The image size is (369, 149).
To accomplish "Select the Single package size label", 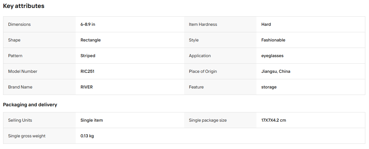I will pos(208,120).
